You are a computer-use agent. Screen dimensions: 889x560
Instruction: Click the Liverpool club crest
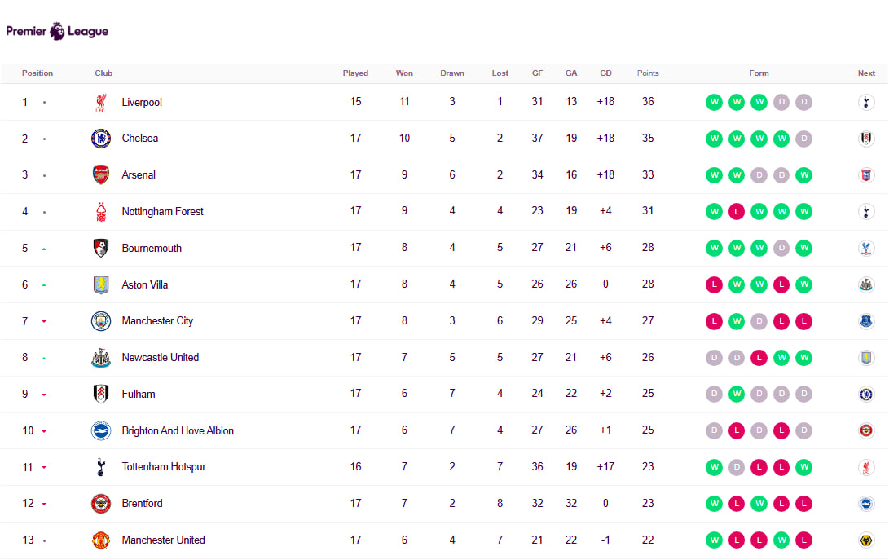pyautogui.click(x=101, y=103)
